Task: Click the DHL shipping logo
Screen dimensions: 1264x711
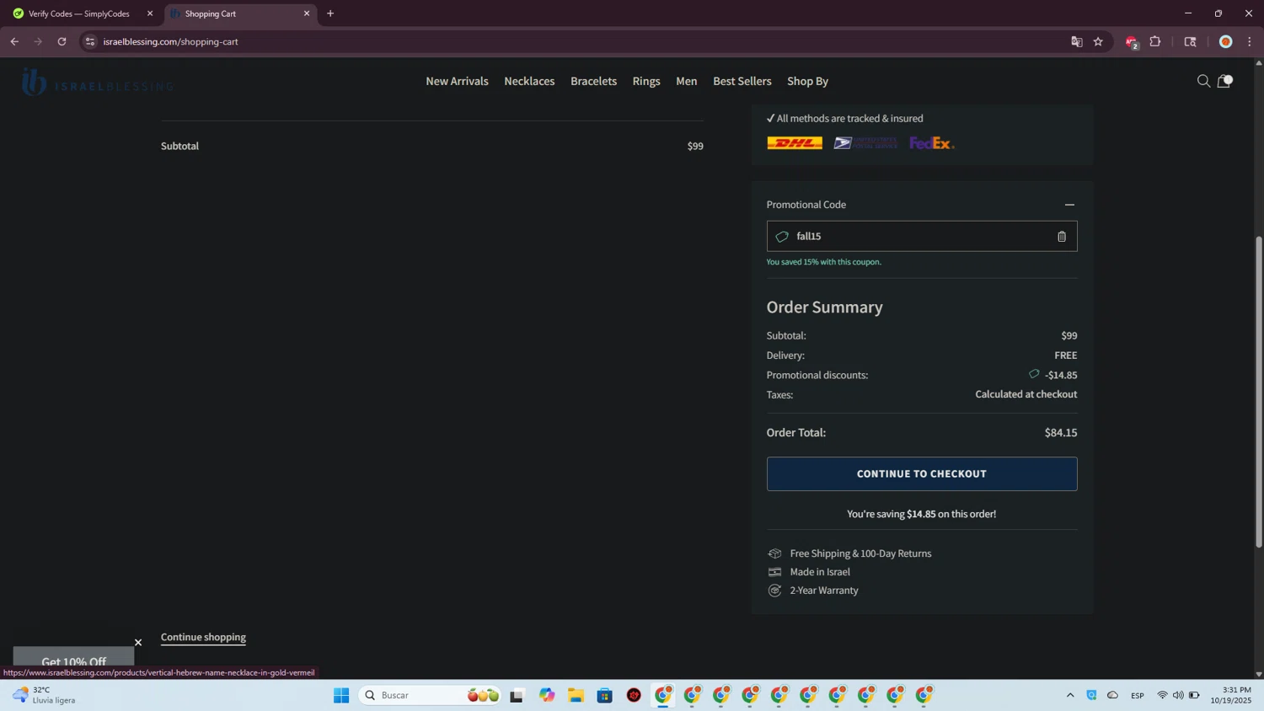Action: pyautogui.click(x=795, y=143)
